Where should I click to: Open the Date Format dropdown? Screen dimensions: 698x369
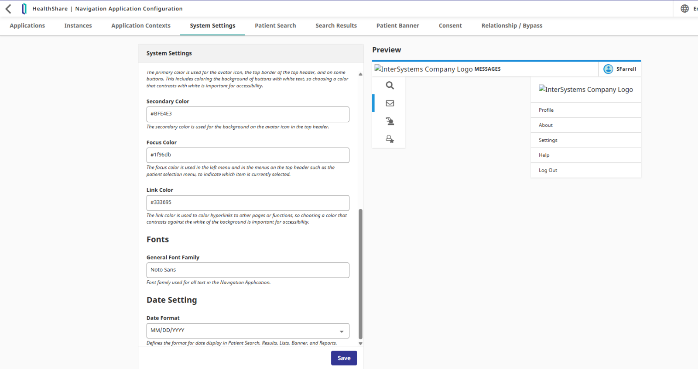(248, 331)
